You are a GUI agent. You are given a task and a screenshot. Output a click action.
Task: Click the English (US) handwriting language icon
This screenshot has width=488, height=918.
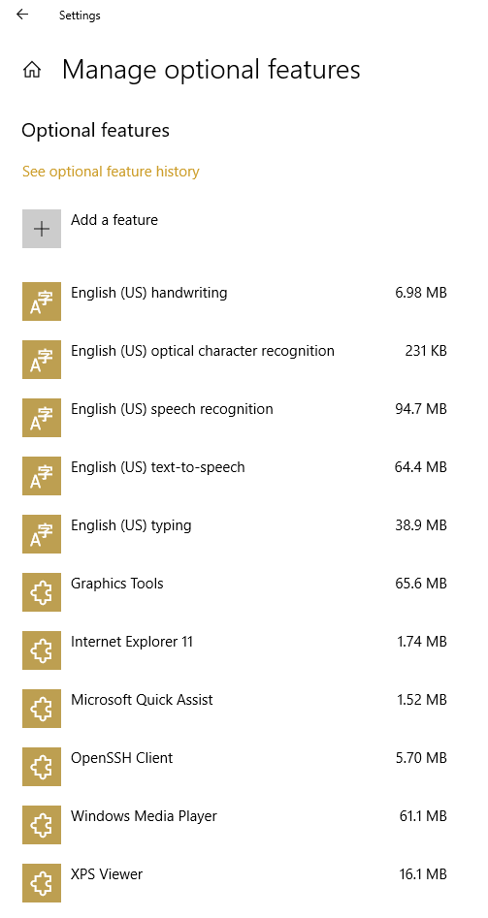tap(42, 301)
